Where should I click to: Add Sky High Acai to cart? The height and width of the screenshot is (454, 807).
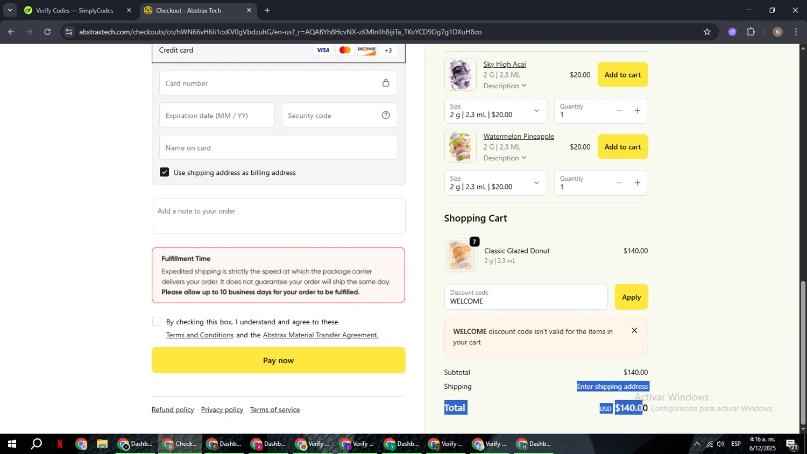(622, 75)
